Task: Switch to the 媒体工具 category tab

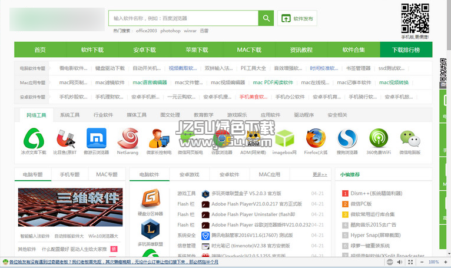Action: pyautogui.click(x=137, y=115)
